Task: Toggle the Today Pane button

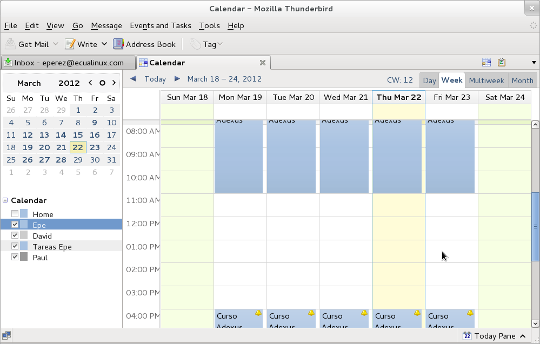Action: (x=495, y=336)
